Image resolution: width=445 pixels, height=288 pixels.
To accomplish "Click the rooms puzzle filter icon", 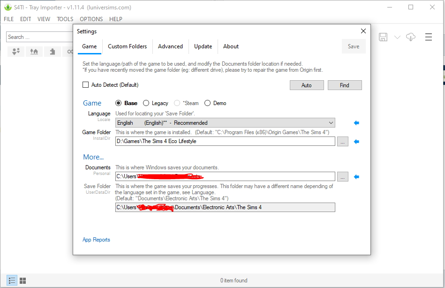I will [x=52, y=52].
